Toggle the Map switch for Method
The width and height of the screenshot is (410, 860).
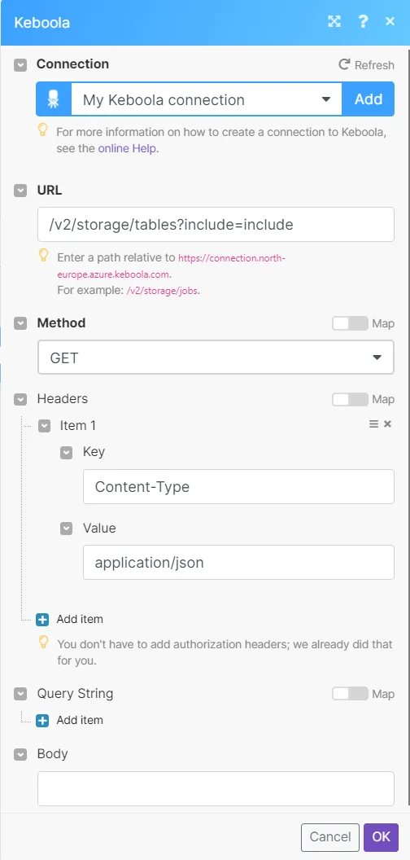pyautogui.click(x=350, y=323)
